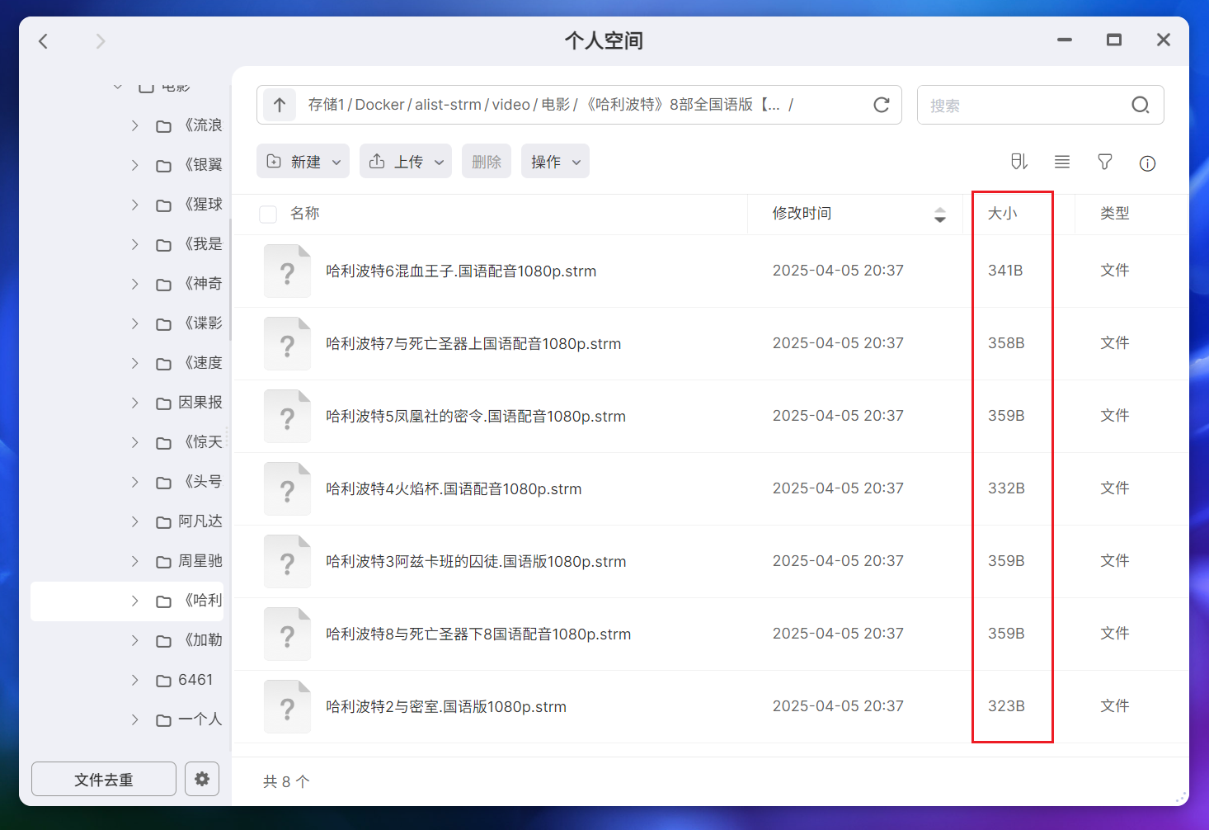Select 《加勒 folder in the tree
This screenshot has height=830, width=1209.
(201, 640)
